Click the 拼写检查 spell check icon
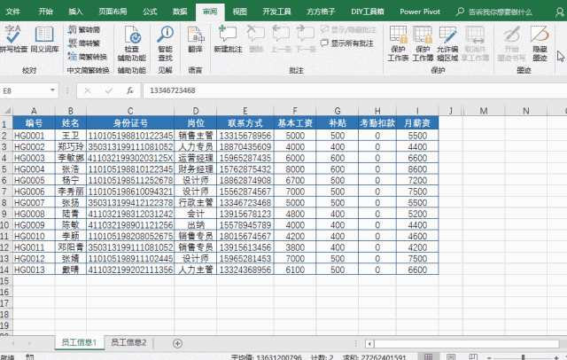The image size is (567, 360). point(14,39)
